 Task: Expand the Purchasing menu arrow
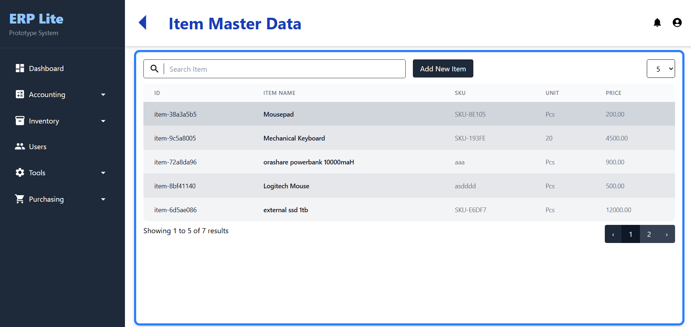click(x=103, y=200)
